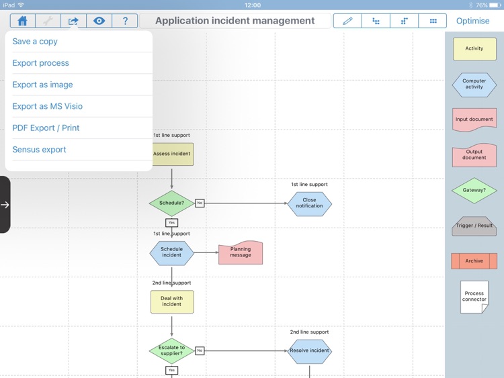This screenshot has height=378, width=504.
Task: Tap the share/export arrow icon
Action: pyautogui.click(x=73, y=21)
